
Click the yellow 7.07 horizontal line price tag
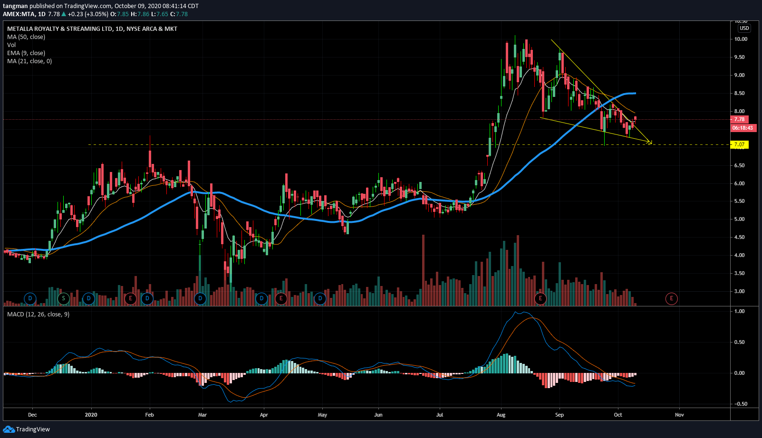(739, 144)
